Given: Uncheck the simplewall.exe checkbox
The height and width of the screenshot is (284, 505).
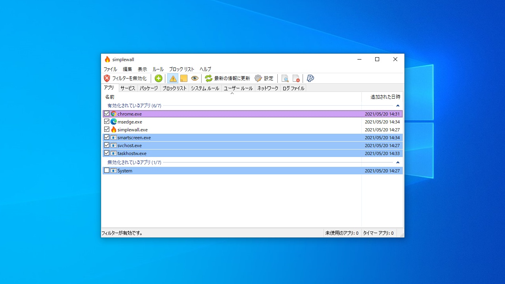Looking at the screenshot, I should tap(107, 129).
